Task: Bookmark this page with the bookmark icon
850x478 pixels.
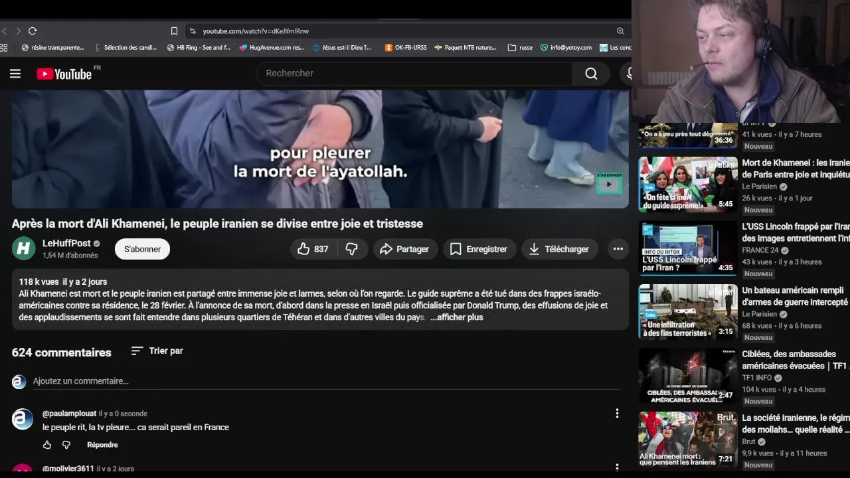Action: tap(174, 31)
